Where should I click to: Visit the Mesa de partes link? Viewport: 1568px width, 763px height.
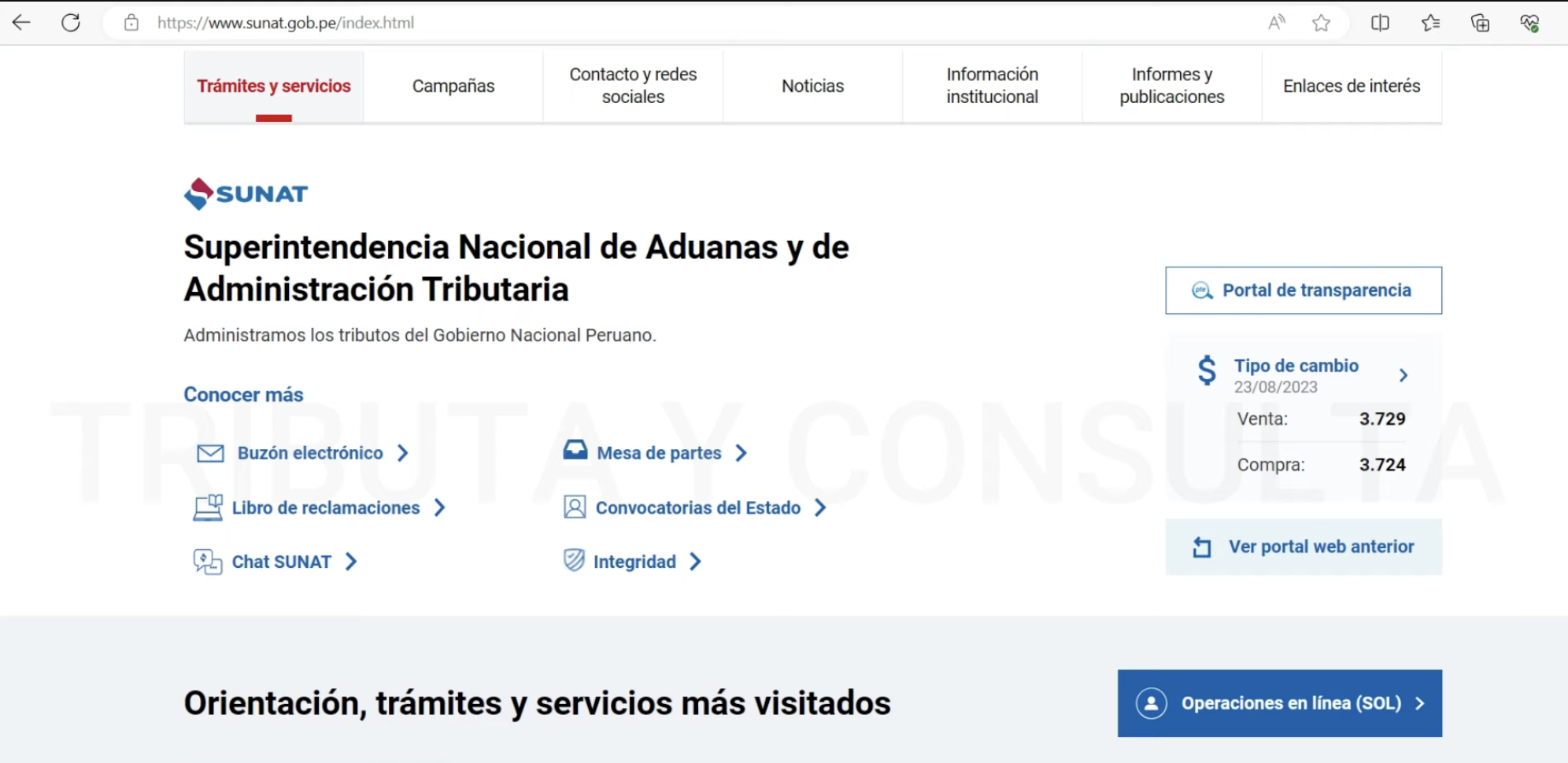[660, 453]
